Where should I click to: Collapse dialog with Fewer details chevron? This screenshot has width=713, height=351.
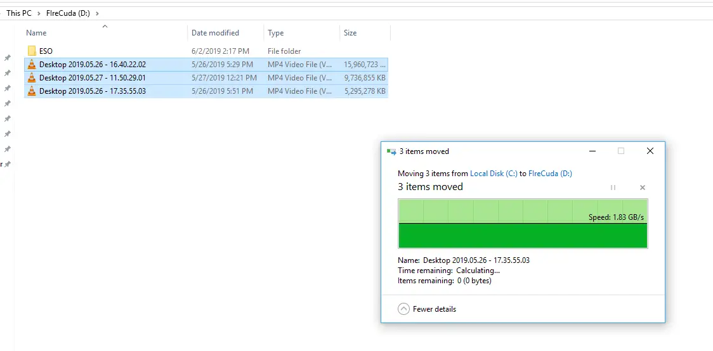pos(403,309)
